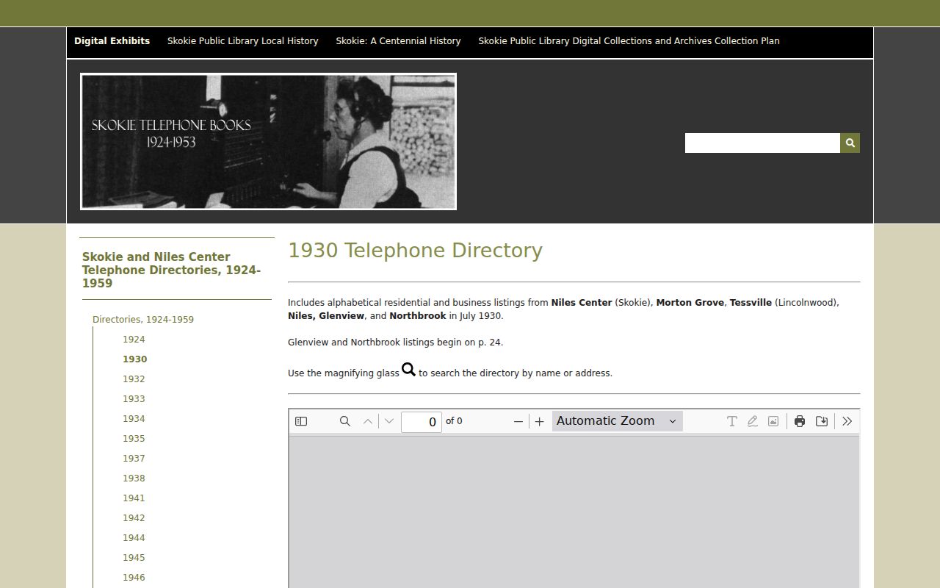Open the 1941 directory
This screenshot has width=940, height=588.
click(134, 498)
